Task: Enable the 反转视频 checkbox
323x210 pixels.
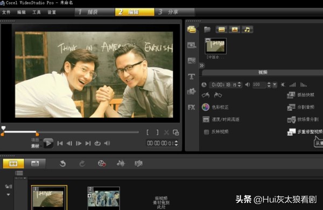Action: [206, 132]
